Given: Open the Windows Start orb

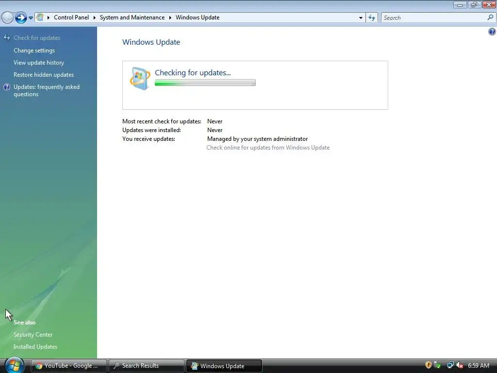Looking at the screenshot, I should tap(14, 365).
